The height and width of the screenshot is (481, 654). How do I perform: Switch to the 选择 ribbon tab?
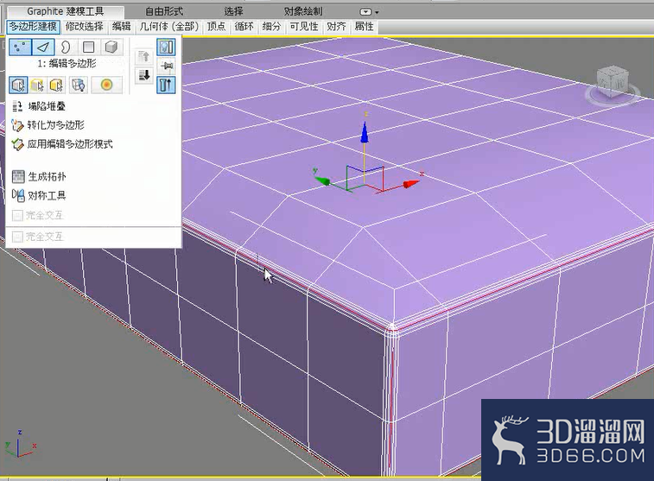tap(233, 12)
